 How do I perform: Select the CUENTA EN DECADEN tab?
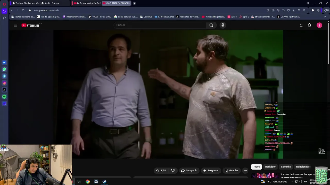click(x=116, y=3)
